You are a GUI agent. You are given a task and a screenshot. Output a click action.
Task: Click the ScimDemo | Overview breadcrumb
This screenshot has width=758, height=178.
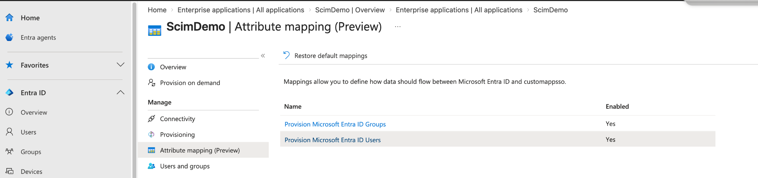pyautogui.click(x=350, y=10)
